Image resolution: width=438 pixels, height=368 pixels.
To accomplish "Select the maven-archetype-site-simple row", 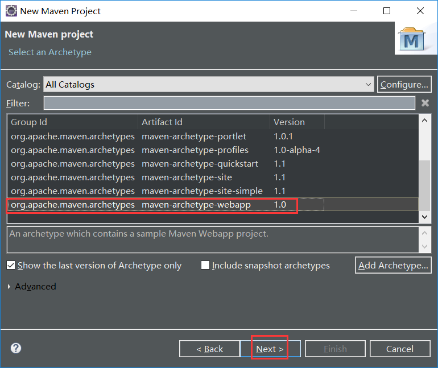I will 213,191.
